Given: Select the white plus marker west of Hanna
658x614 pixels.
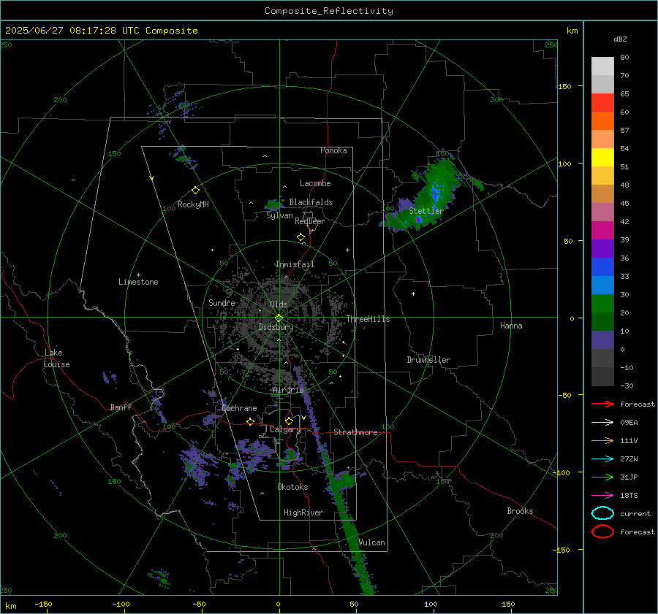Looking at the screenshot, I should coord(413,293).
